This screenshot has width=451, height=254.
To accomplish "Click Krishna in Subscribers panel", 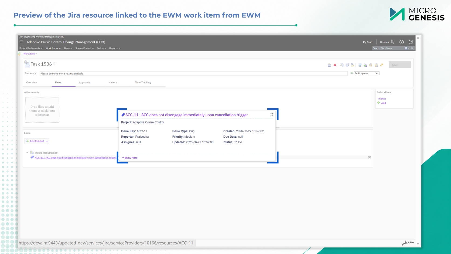I will coord(382,99).
